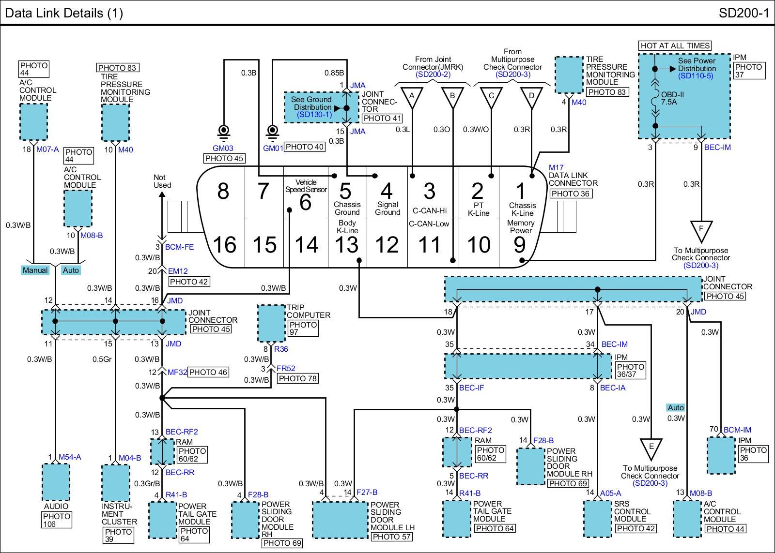Open the SD110-5 power distribution link
Viewport: 775px width, 553px height.
[696, 76]
